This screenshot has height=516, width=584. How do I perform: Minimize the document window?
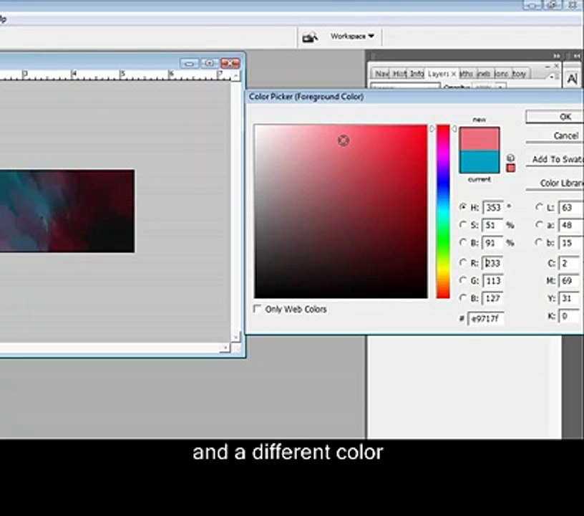[x=190, y=63]
